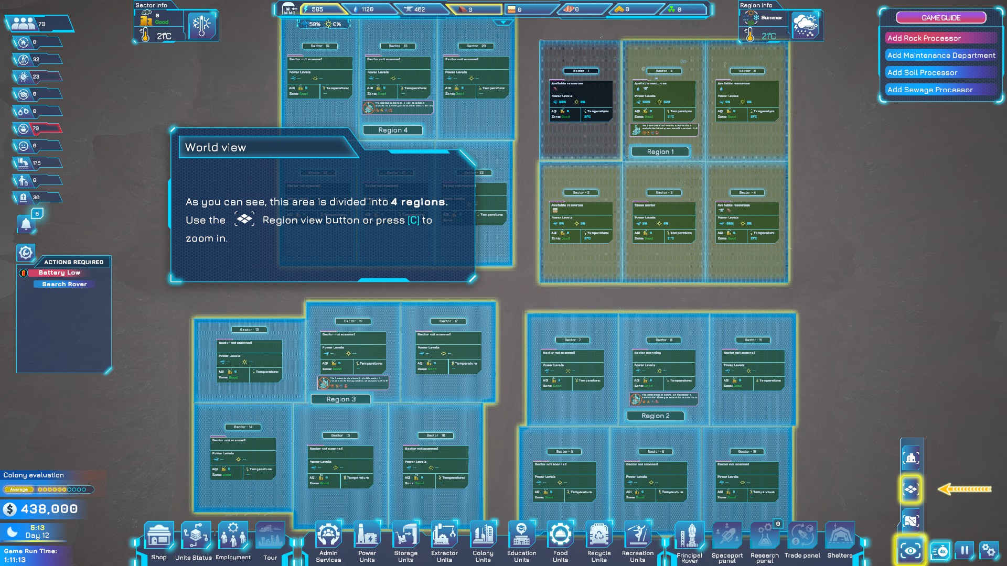This screenshot has width=1007, height=566.
Task: Open the Principal Rover panel
Action: tap(689, 536)
